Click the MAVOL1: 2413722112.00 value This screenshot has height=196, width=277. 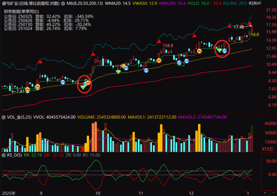coord(152,117)
